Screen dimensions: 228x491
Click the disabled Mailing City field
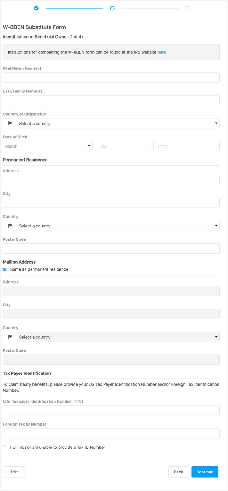111,314
